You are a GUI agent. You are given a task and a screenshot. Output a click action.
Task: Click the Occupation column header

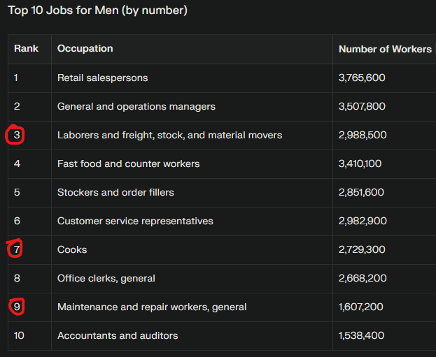coord(85,49)
